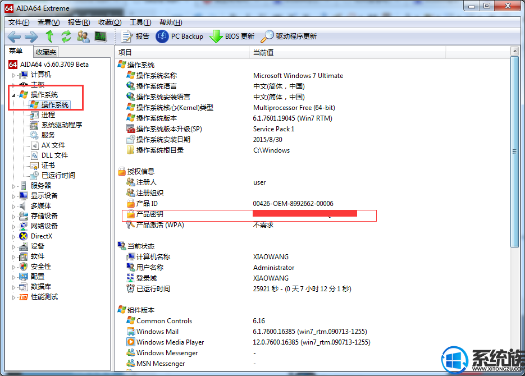Select the Windows Media Player row
Viewport: 525px width, 376px height.
(x=249, y=342)
